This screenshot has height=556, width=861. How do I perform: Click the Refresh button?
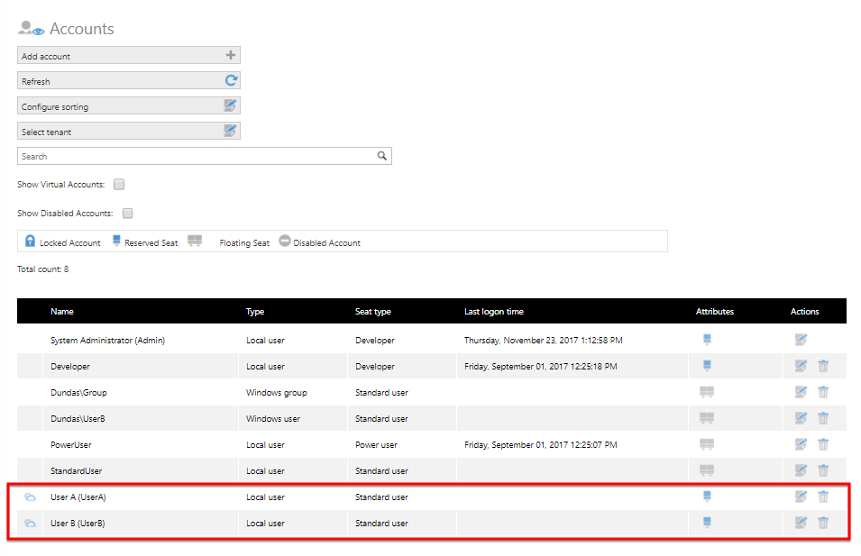tap(129, 81)
